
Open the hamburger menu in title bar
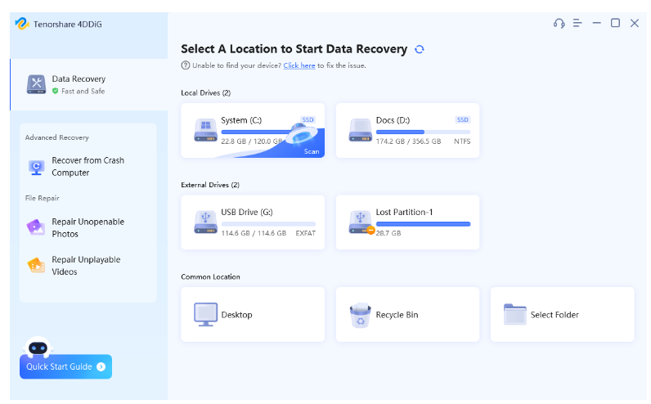[x=577, y=23]
